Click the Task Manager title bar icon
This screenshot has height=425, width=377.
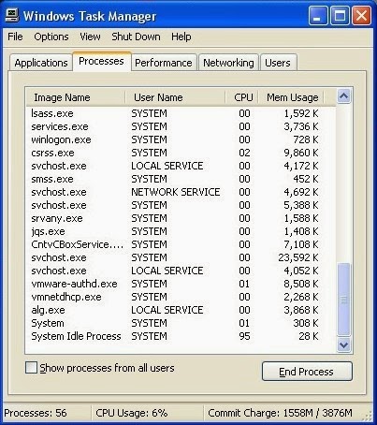pos(12,16)
